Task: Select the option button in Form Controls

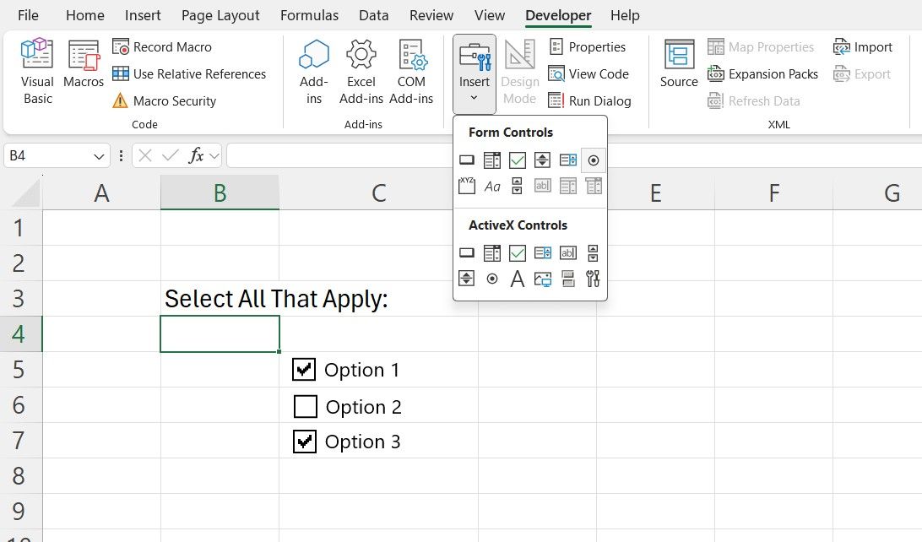Action: [x=594, y=160]
